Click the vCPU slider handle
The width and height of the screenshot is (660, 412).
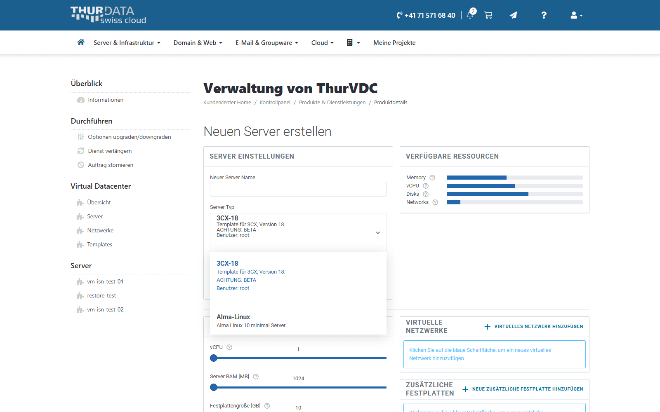coord(214,358)
